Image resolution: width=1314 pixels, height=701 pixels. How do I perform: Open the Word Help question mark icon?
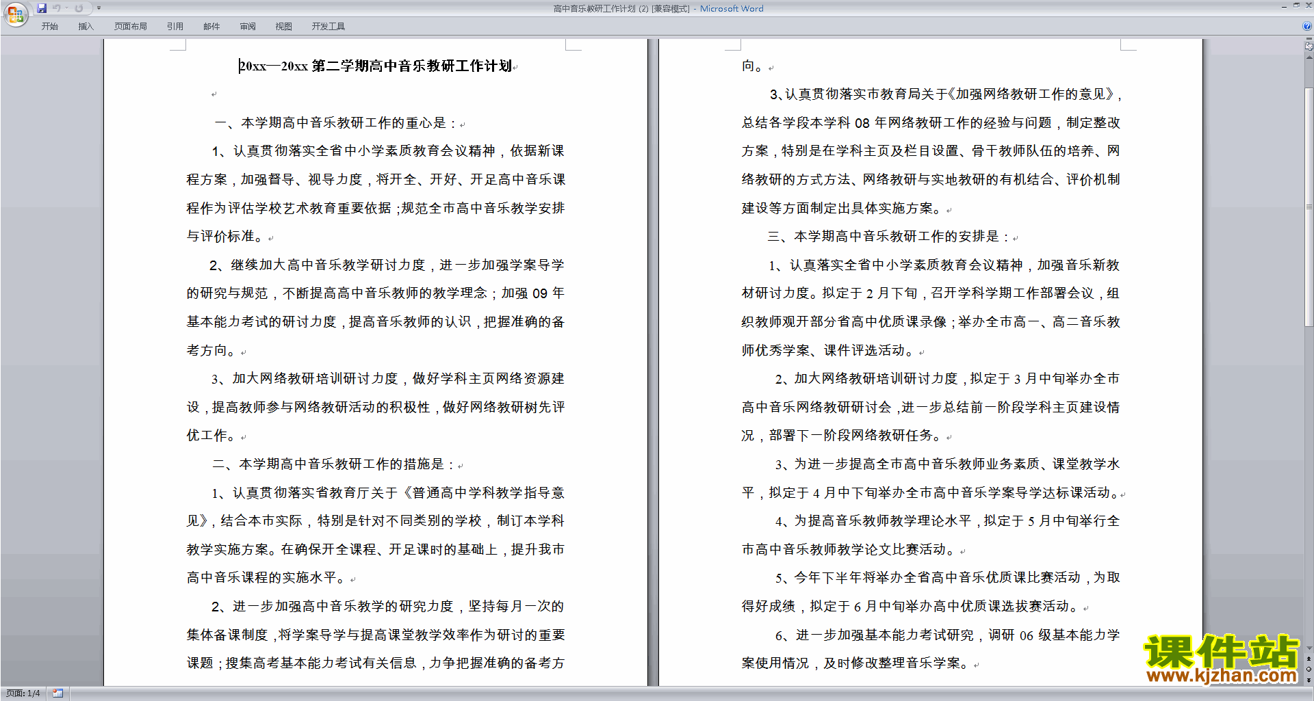(x=1307, y=26)
